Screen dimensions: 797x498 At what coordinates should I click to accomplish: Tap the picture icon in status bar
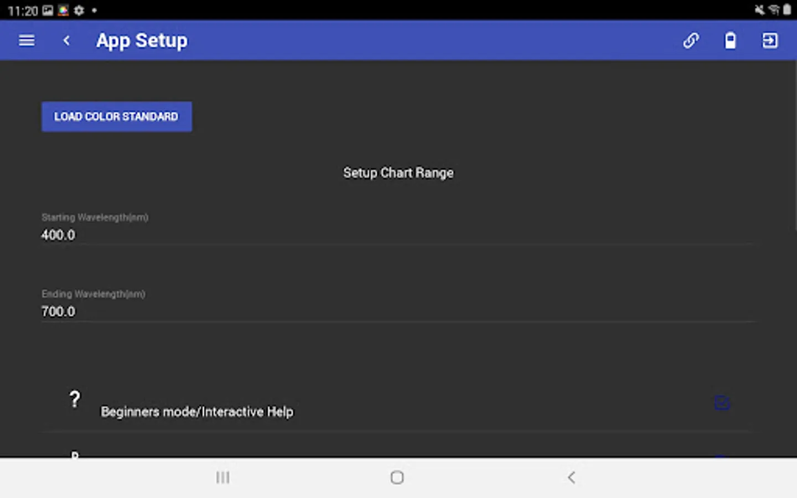48,11
